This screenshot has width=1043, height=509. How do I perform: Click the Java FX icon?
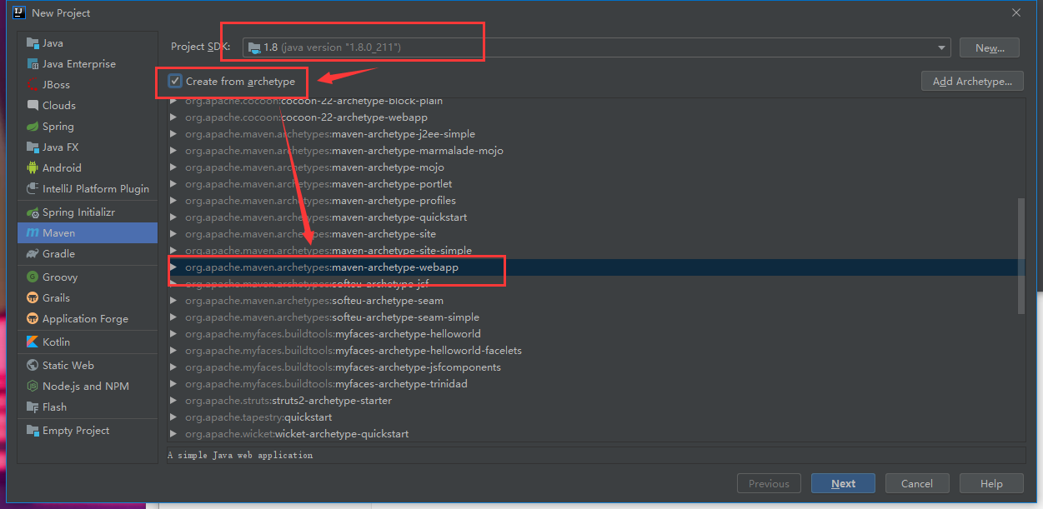coord(33,147)
